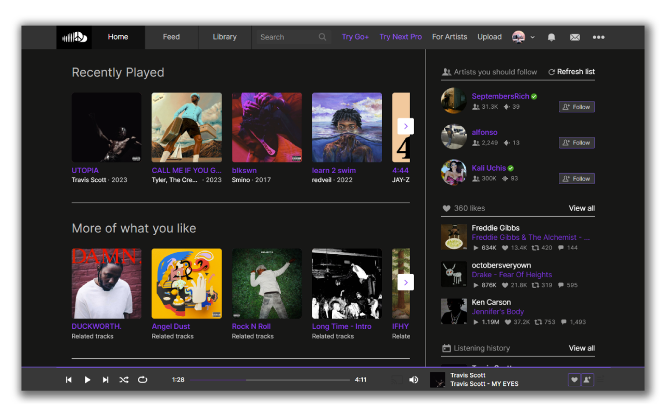Open Drake - Fear Of Heights track
Image resolution: width=666 pixels, height=416 pixels.
[x=512, y=275]
